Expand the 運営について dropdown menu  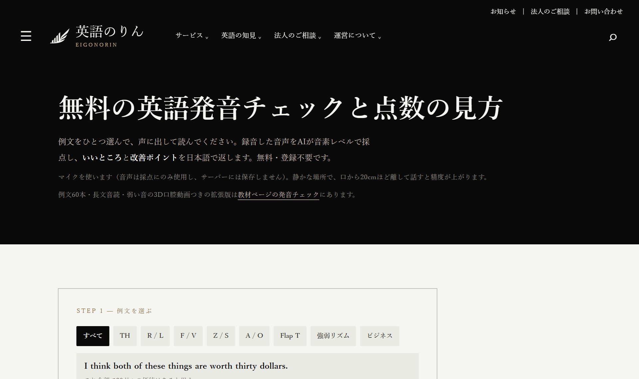(x=357, y=36)
